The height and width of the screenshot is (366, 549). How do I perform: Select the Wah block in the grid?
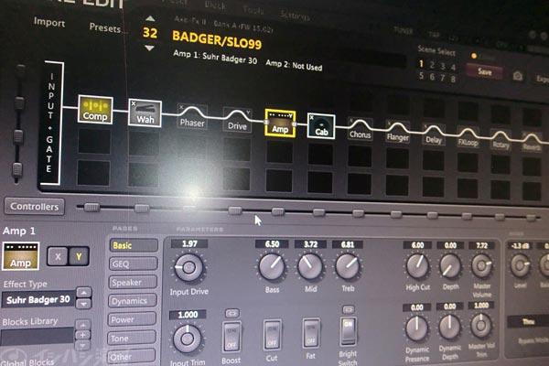(x=145, y=113)
